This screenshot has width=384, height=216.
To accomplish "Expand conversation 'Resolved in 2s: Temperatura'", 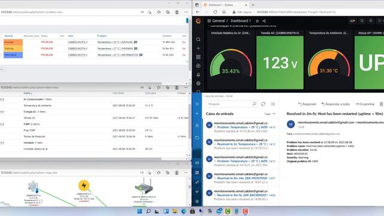I will (215, 144).
